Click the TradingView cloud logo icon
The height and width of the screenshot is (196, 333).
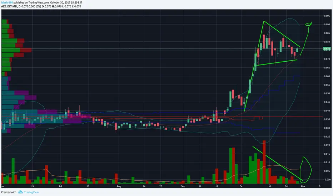tap(20, 192)
